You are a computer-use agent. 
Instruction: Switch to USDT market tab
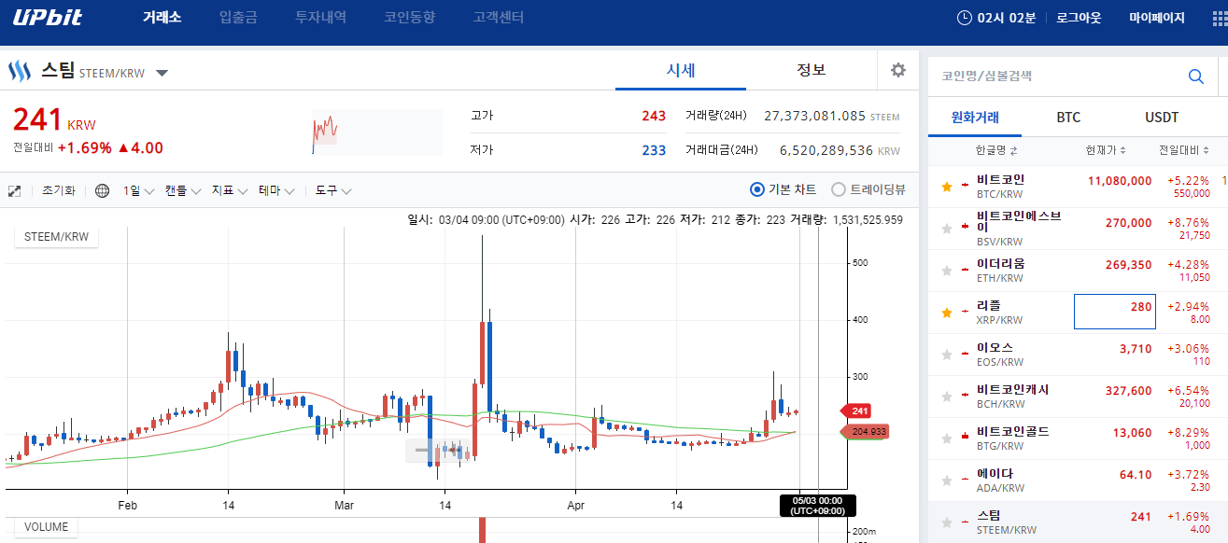pos(1162,118)
